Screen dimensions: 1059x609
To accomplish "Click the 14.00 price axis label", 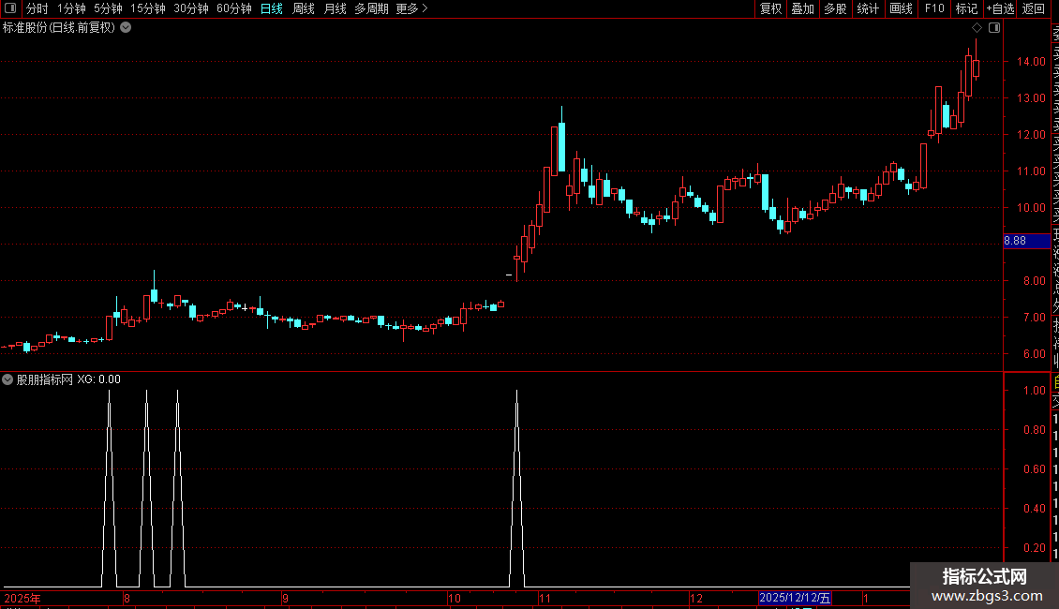I will click(1031, 62).
